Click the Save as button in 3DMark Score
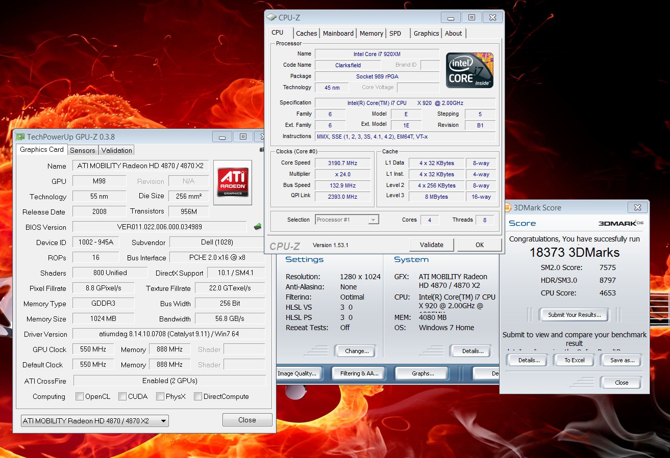The height and width of the screenshot is (458, 670). click(622, 360)
